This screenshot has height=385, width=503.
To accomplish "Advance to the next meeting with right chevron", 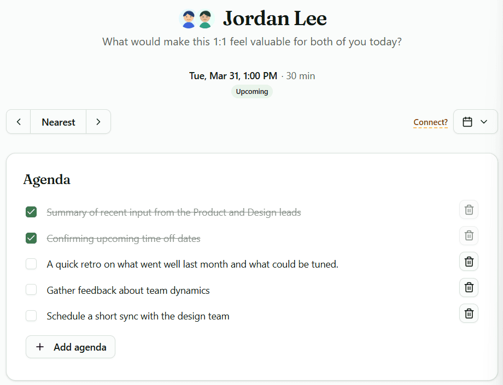I will pyautogui.click(x=98, y=121).
